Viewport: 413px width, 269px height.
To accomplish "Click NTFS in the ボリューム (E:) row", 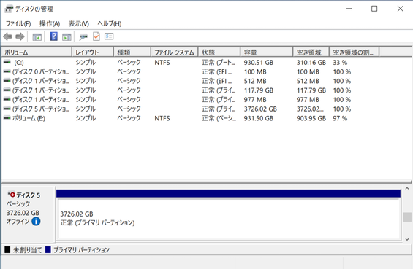I will (x=162, y=118).
